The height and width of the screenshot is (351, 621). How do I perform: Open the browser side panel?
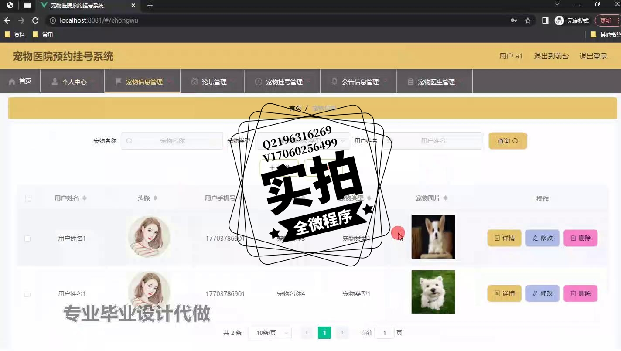click(x=545, y=20)
